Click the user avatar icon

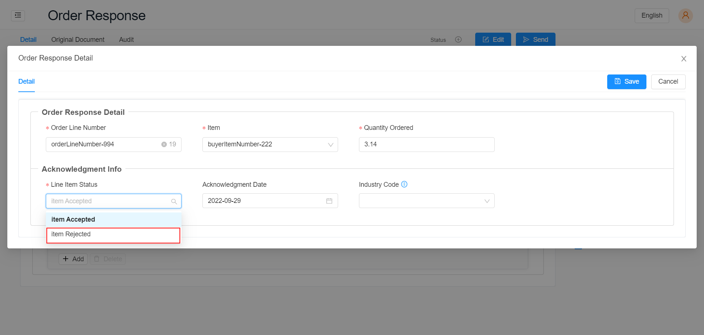pyautogui.click(x=685, y=15)
